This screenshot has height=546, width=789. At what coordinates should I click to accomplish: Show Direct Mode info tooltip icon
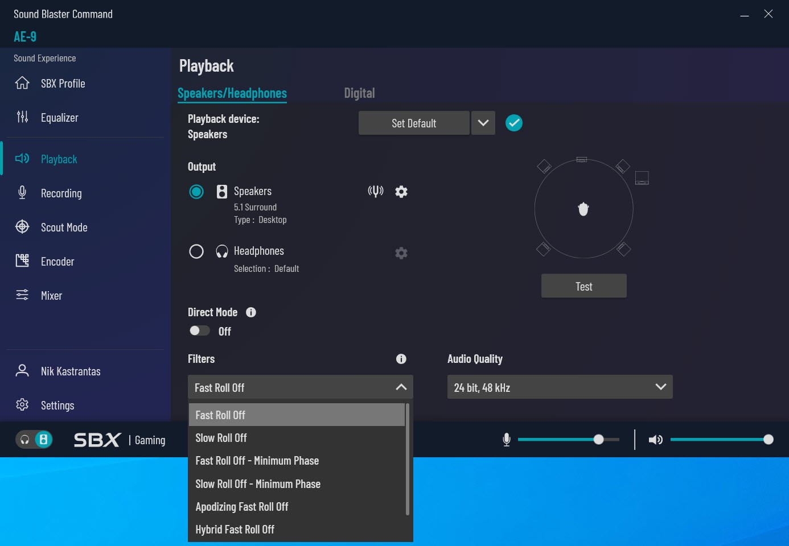pos(251,312)
